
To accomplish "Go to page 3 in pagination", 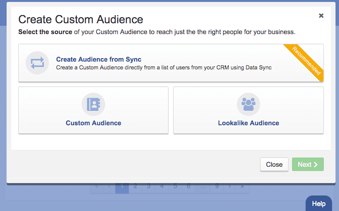I will pos(148,186).
